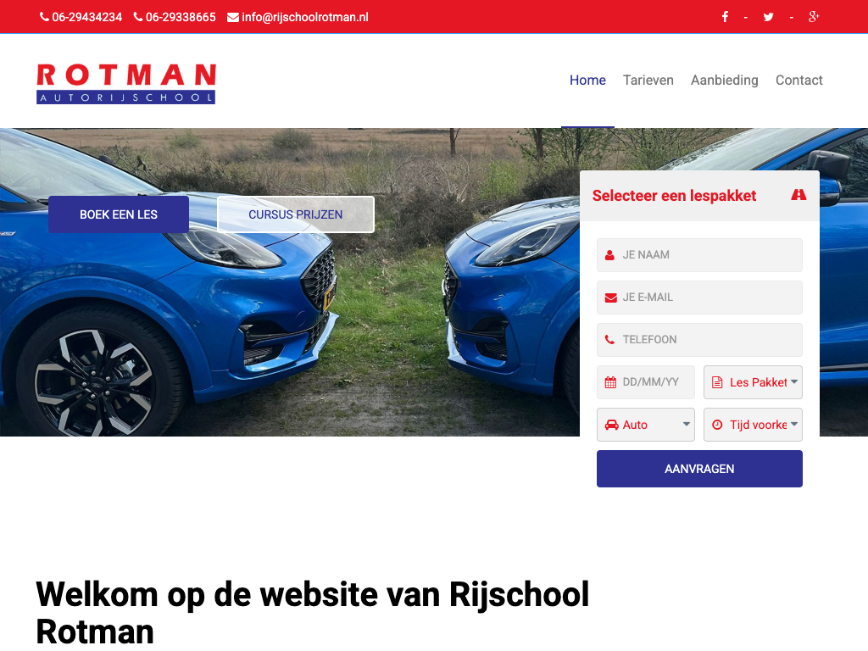
Task: Navigate to the Contact page
Action: click(x=798, y=81)
